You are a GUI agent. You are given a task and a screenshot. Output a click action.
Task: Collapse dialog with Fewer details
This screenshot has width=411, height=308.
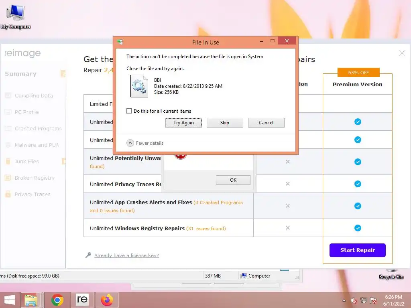pos(145,143)
